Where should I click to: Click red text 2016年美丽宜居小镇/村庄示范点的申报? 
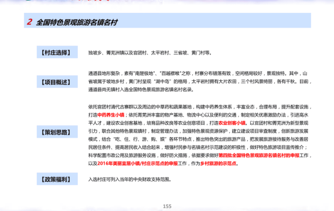click(137, 164)
